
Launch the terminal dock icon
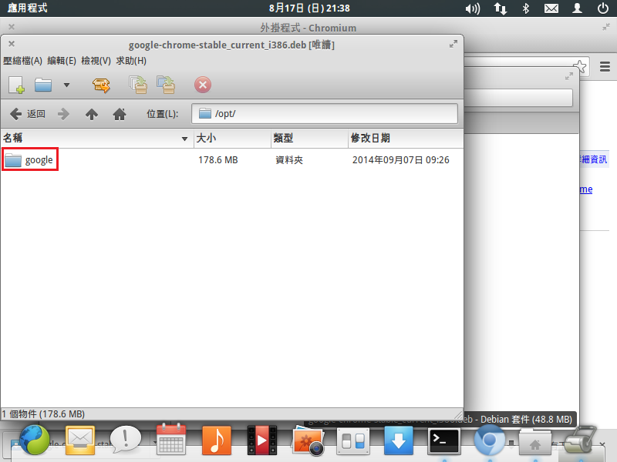[444, 440]
